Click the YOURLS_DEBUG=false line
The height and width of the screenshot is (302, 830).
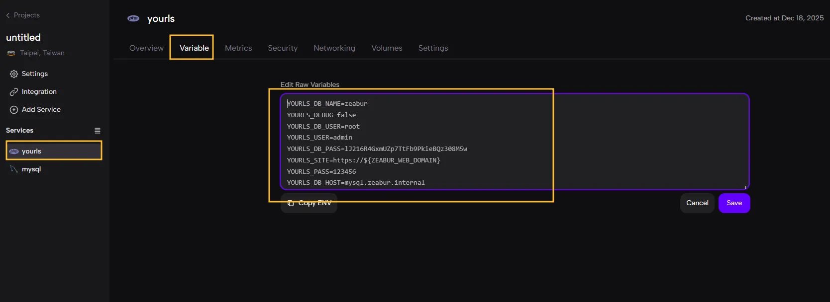tap(321, 115)
